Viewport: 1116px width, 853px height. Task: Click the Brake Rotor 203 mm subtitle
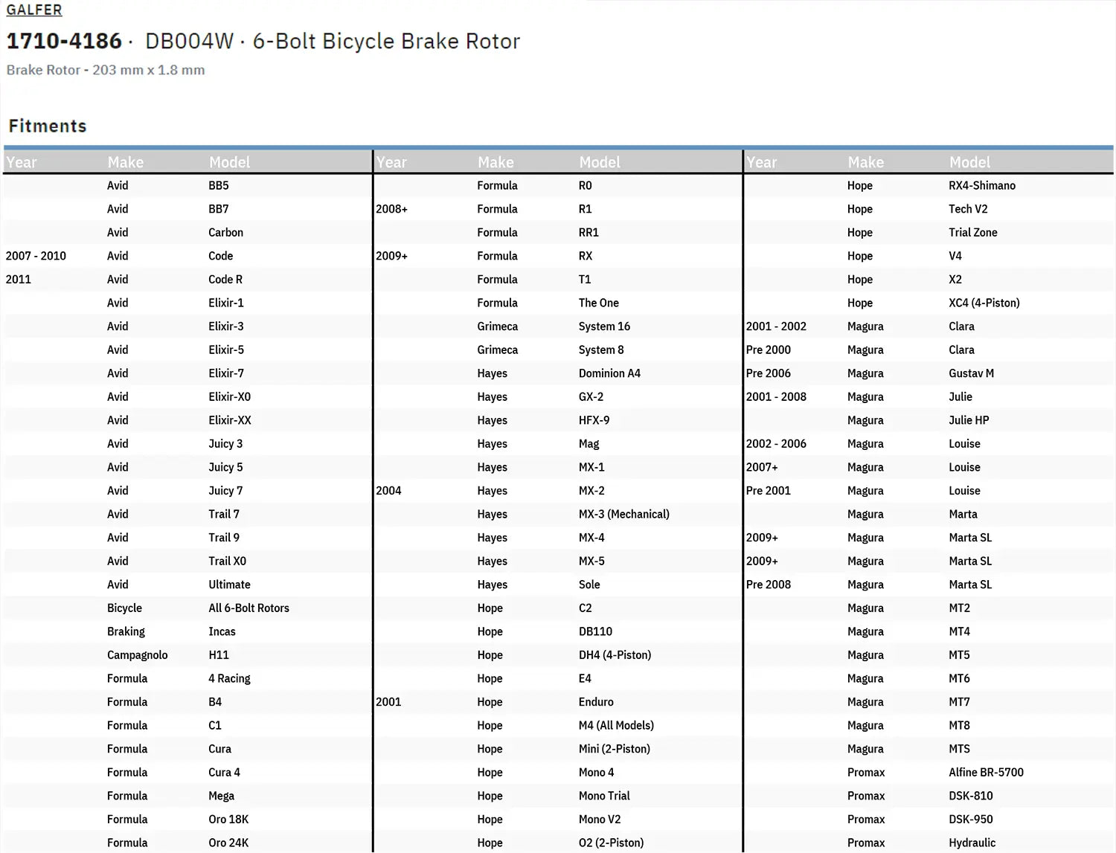click(x=106, y=70)
